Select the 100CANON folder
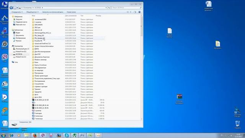This screenshot has height=138, width=245. tap(38, 25)
